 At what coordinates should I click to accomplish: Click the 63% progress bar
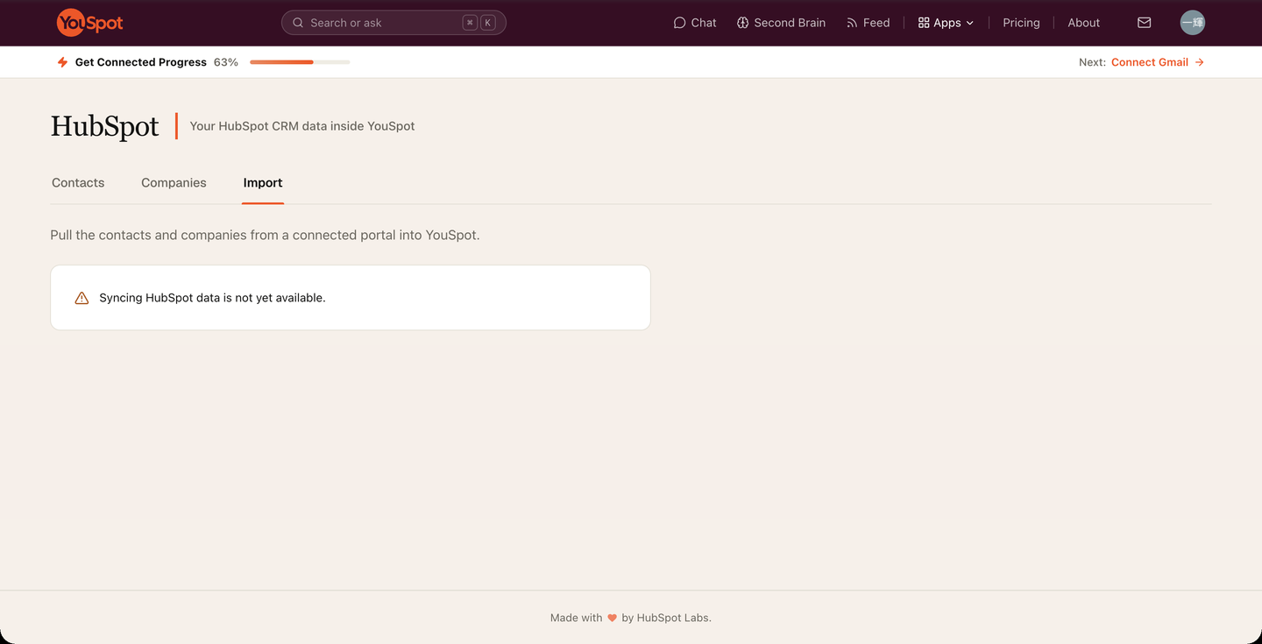tap(300, 62)
